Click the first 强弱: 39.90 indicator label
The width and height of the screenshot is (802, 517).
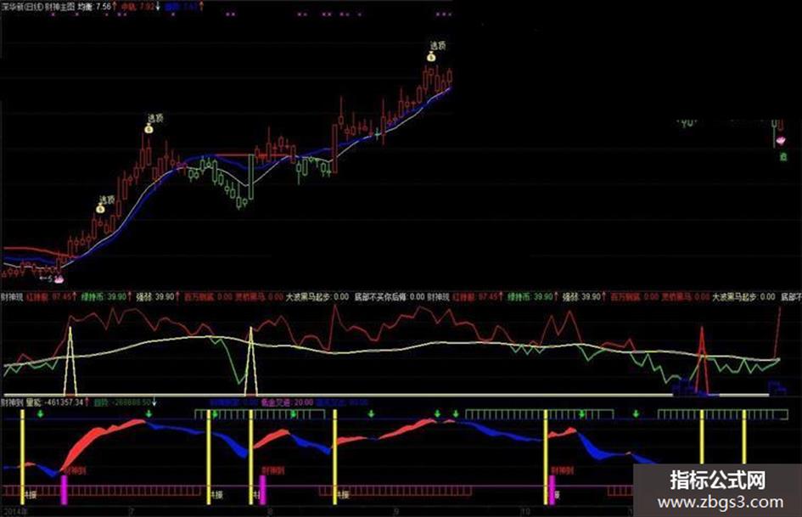coord(154,296)
